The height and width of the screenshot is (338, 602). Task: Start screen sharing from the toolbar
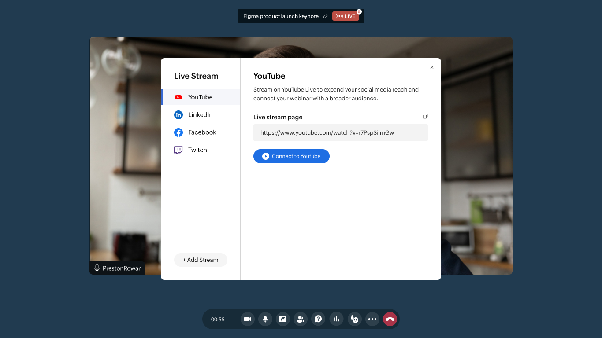click(x=283, y=319)
